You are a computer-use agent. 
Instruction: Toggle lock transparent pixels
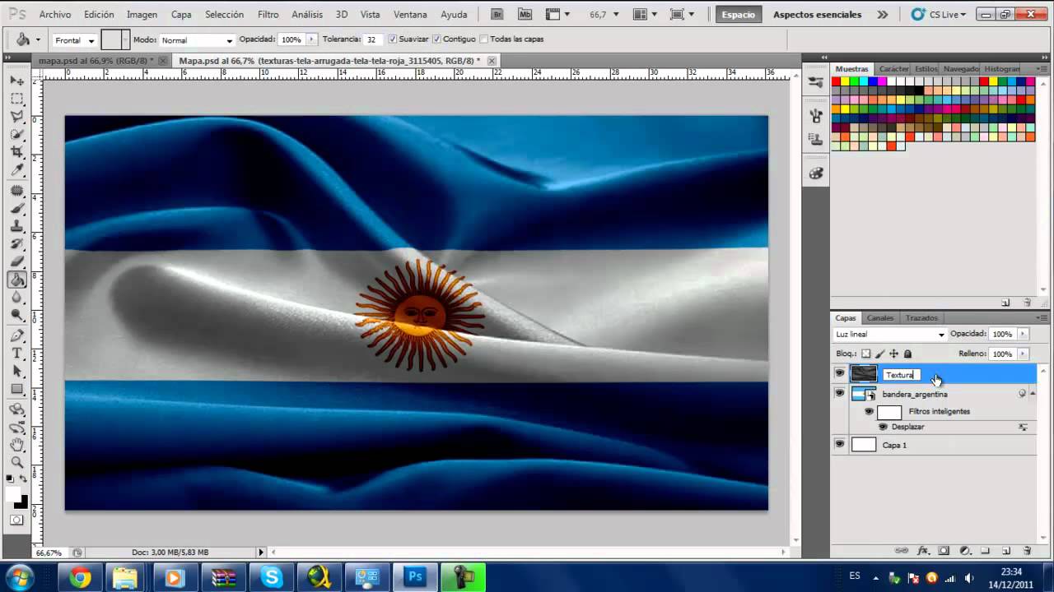click(x=866, y=354)
